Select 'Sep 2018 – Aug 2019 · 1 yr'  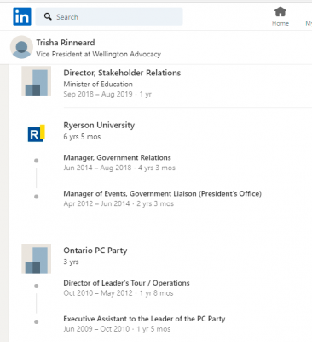pos(107,94)
